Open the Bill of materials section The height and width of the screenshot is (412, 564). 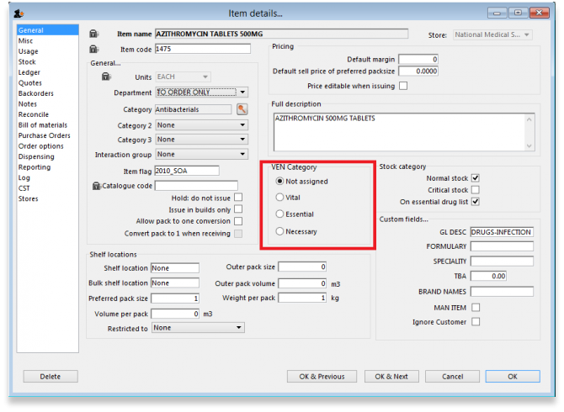coord(45,124)
